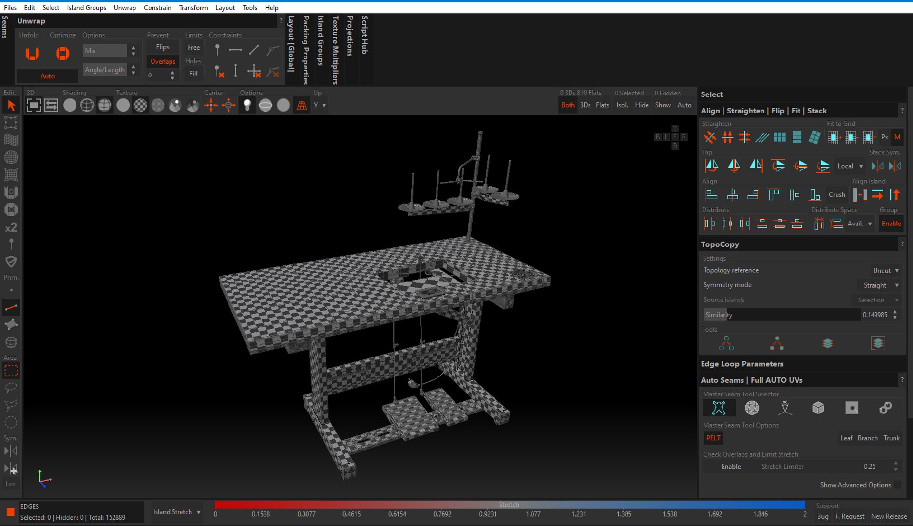913x526 pixels.
Task: Tick the Show Advanced Options checkbox
Action: (x=897, y=485)
